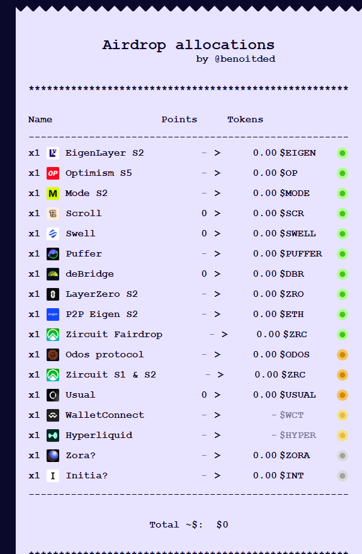Click the Hyperliquid logo icon
The width and height of the screenshot is (362, 554).
point(53,436)
